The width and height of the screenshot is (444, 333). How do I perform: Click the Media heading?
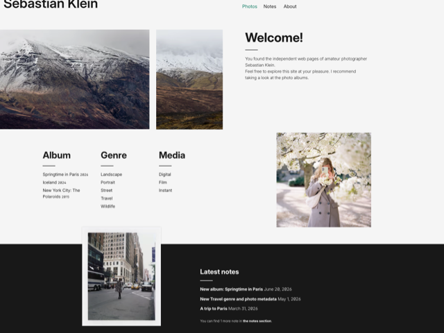click(172, 155)
